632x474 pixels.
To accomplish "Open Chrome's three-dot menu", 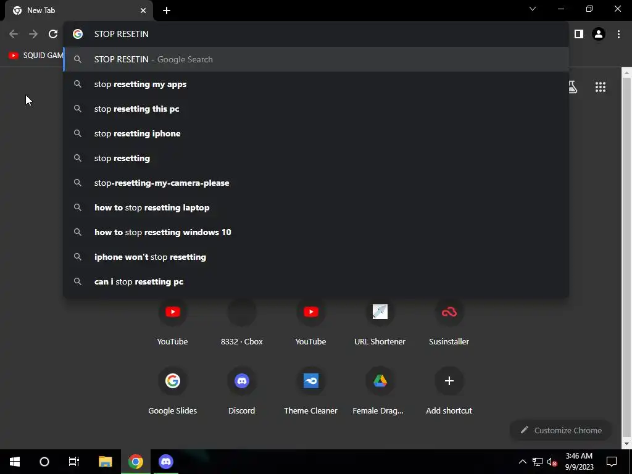I will pyautogui.click(x=618, y=35).
